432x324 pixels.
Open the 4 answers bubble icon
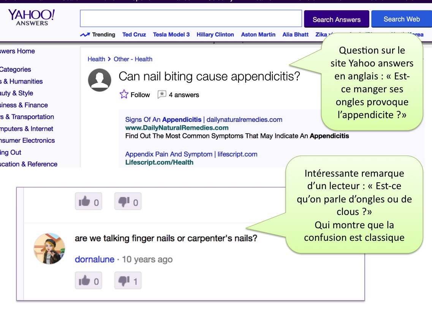162,95
